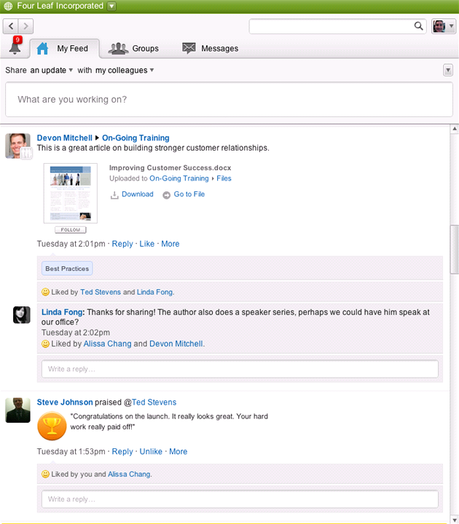Open Devon Mitchell in reply's liked-by list
The width and height of the screenshot is (459, 524).
(176, 344)
